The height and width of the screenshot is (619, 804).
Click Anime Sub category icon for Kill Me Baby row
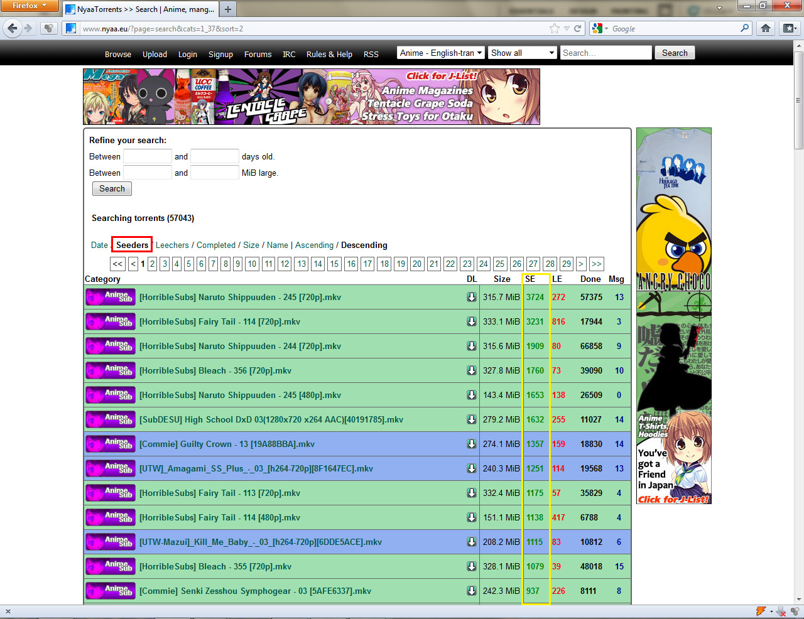(x=110, y=542)
